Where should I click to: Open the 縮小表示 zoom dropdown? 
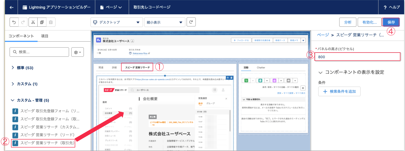pyautogui.click(x=164, y=22)
